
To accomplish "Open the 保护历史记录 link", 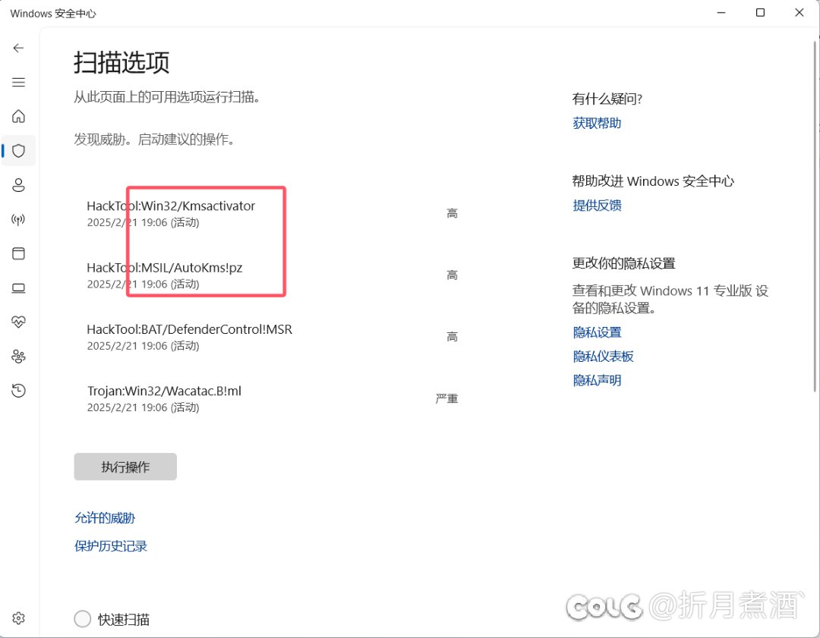I will point(111,546).
